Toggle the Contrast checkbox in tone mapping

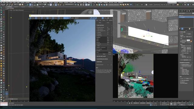(97, 32)
